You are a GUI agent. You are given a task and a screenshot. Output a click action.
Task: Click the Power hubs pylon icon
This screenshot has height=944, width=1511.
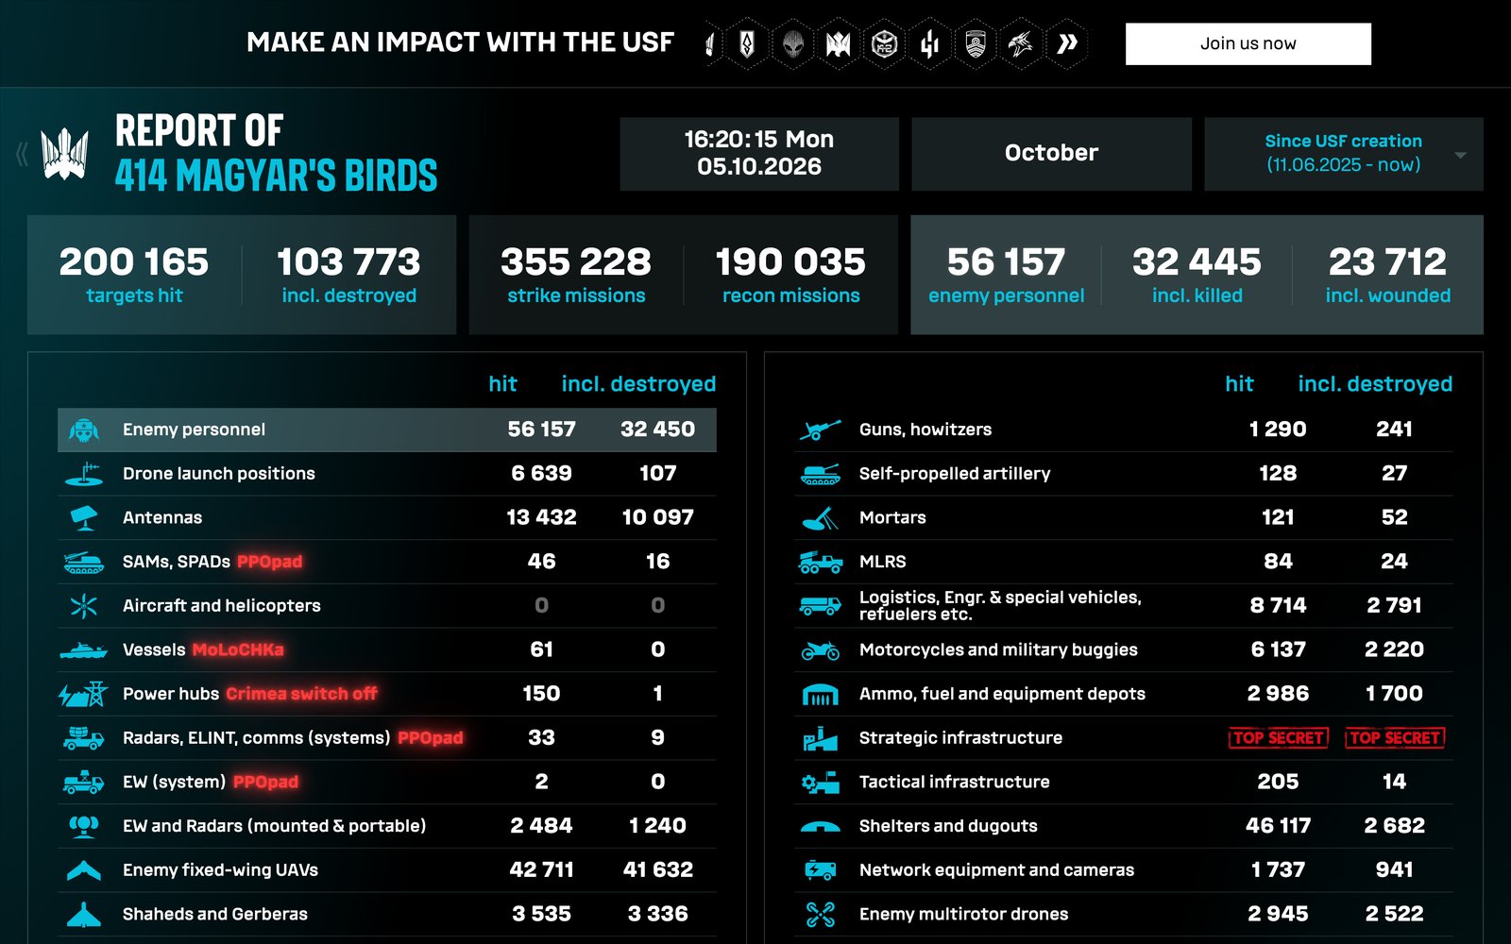click(84, 694)
